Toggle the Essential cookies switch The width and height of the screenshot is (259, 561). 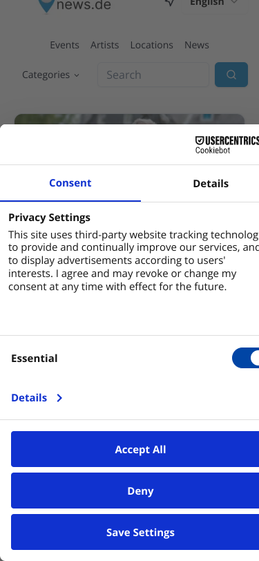(246, 358)
